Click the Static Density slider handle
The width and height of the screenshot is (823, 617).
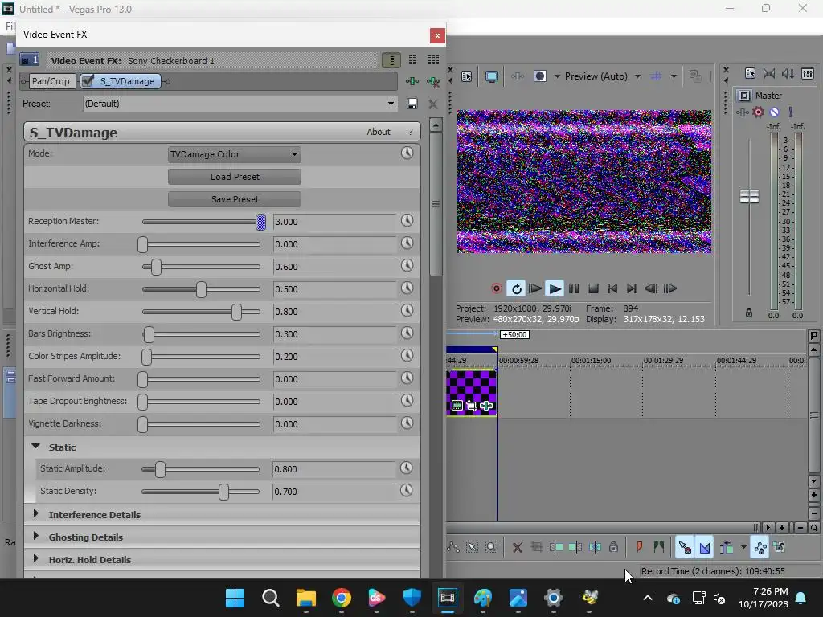[x=223, y=492]
